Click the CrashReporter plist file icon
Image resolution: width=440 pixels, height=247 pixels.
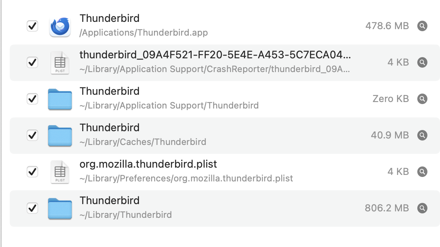point(60,63)
